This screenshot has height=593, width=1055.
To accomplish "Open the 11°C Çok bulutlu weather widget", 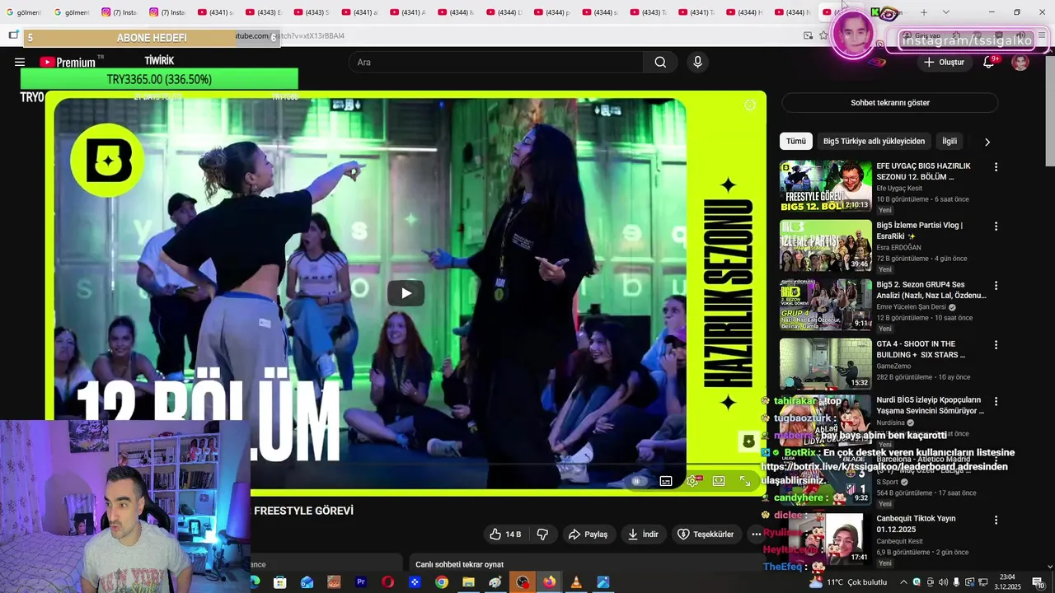I will pyautogui.click(x=848, y=582).
